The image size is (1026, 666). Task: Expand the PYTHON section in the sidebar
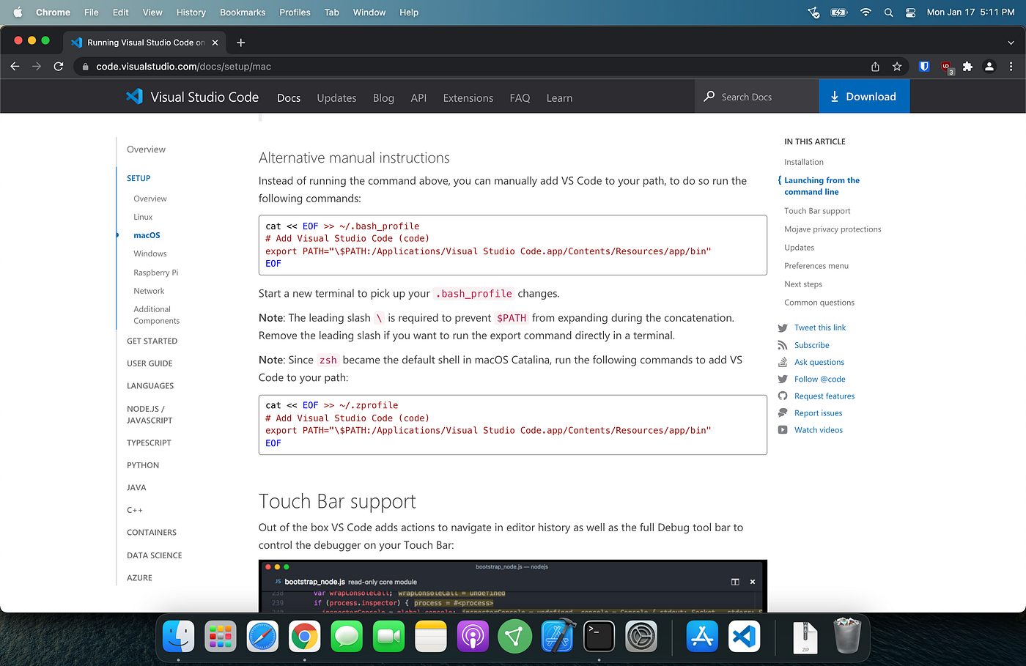coord(142,465)
